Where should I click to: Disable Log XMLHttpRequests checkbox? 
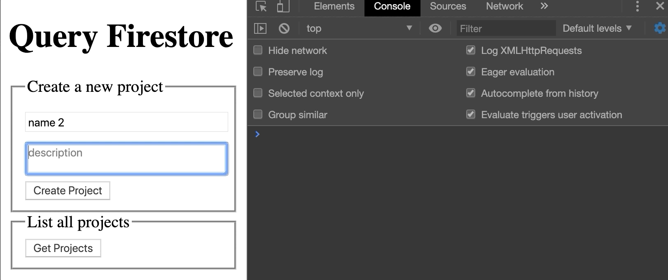pos(471,50)
